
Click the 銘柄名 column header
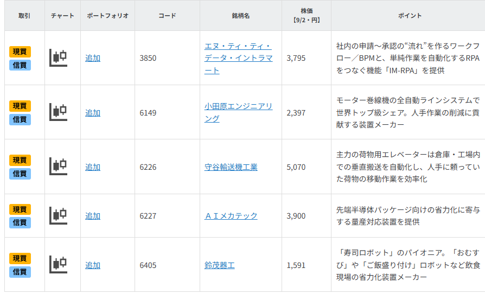(x=241, y=16)
